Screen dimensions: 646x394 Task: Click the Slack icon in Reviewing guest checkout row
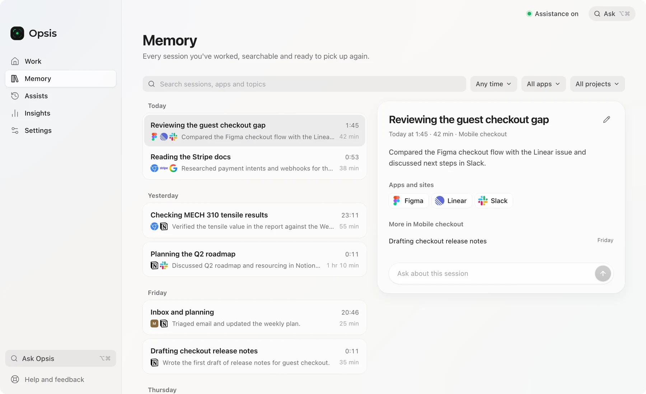173,137
